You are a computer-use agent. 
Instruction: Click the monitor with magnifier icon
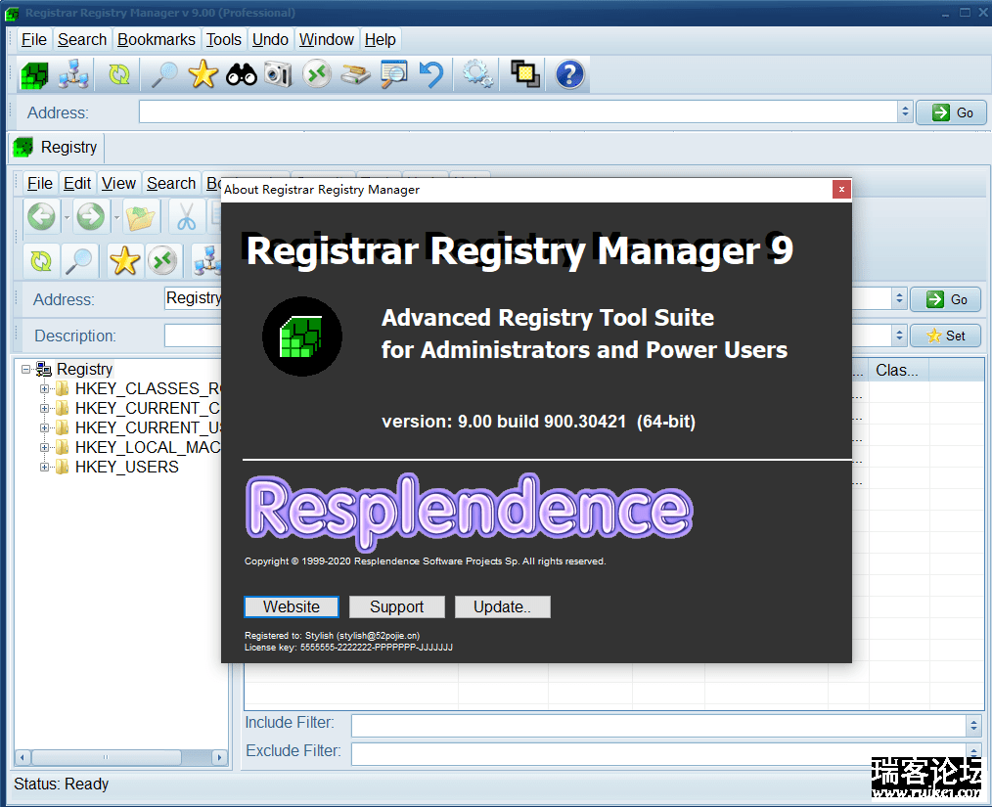click(393, 75)
